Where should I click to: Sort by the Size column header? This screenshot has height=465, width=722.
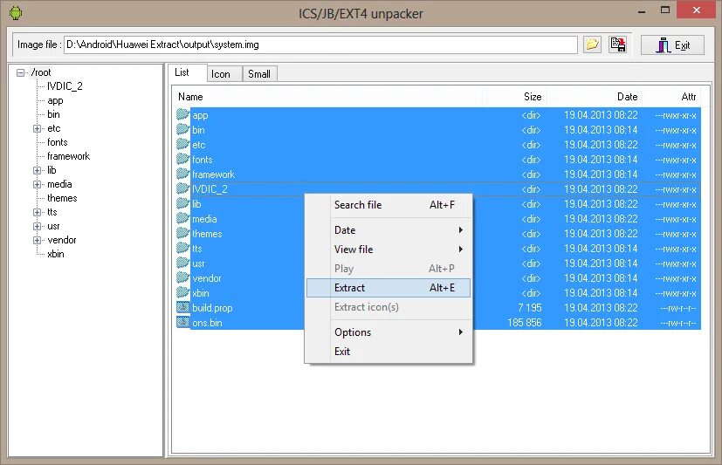514,97
